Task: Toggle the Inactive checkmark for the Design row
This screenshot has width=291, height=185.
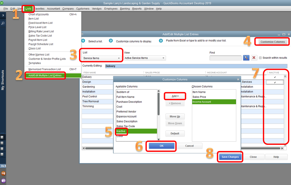Action: (x=275, y=82)
